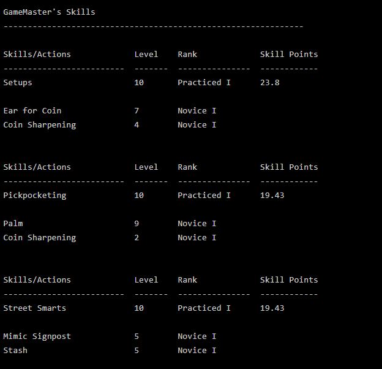Viewport: 382px width, 369px height.
Task: Select the Palm action entry
Action: click(13, 223)
